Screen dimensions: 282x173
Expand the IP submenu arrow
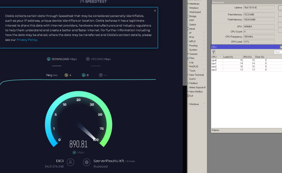point(204,33)
